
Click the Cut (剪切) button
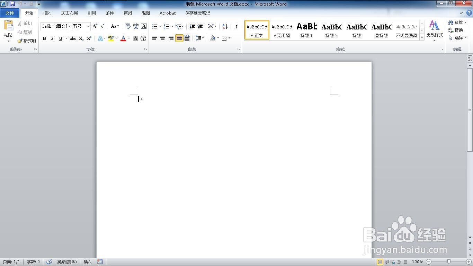pyautogui.click(x=25, y=24)
